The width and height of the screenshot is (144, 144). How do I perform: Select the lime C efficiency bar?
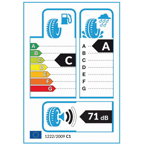pyautogui.click(x=37, y=60)
